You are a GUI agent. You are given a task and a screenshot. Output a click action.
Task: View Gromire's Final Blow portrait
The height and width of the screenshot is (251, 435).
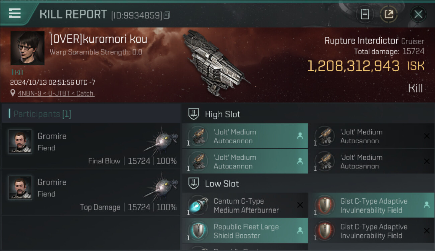(20, 142)
